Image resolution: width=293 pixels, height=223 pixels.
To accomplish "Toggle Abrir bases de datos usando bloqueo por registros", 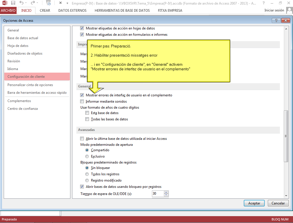I will 82,187.
